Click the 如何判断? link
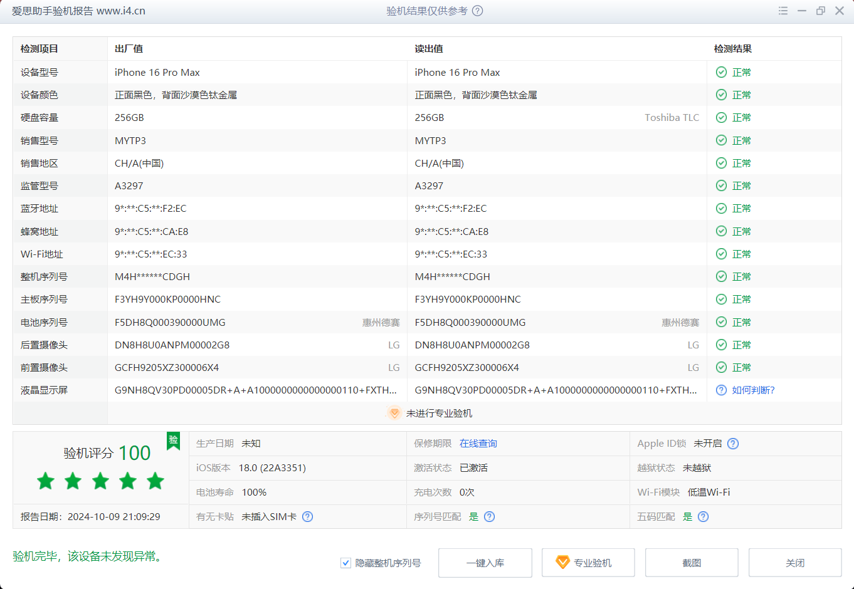Viewport: 854px width, 589px height. (753, 390)
